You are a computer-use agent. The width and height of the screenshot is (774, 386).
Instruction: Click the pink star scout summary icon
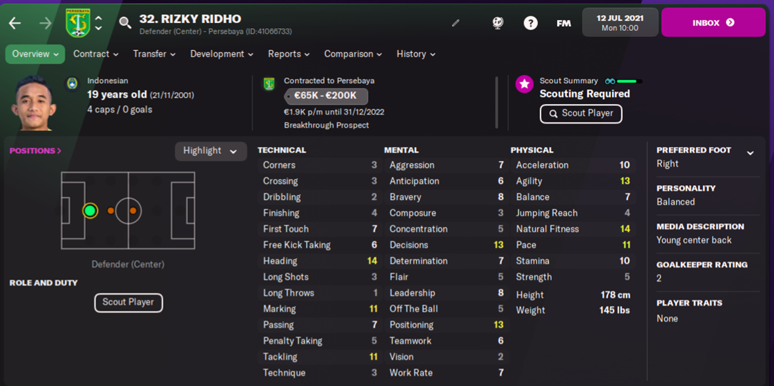click(524, 84)
